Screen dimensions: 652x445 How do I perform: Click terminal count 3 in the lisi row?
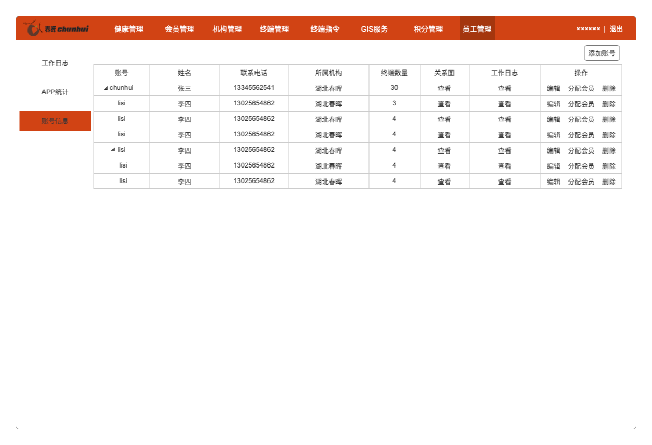(394, 103)
